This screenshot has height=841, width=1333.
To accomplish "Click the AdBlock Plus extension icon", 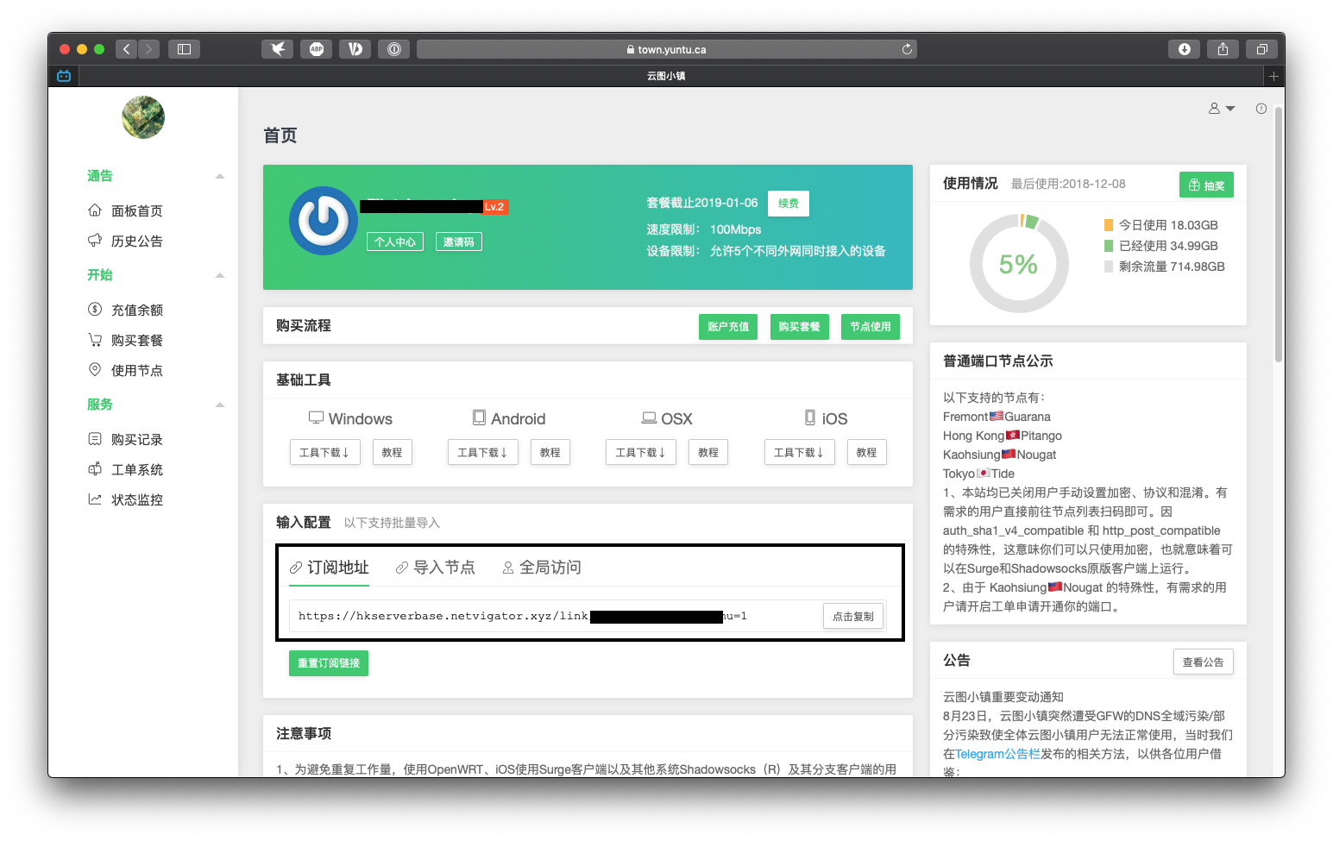I will tap(317, 49).
